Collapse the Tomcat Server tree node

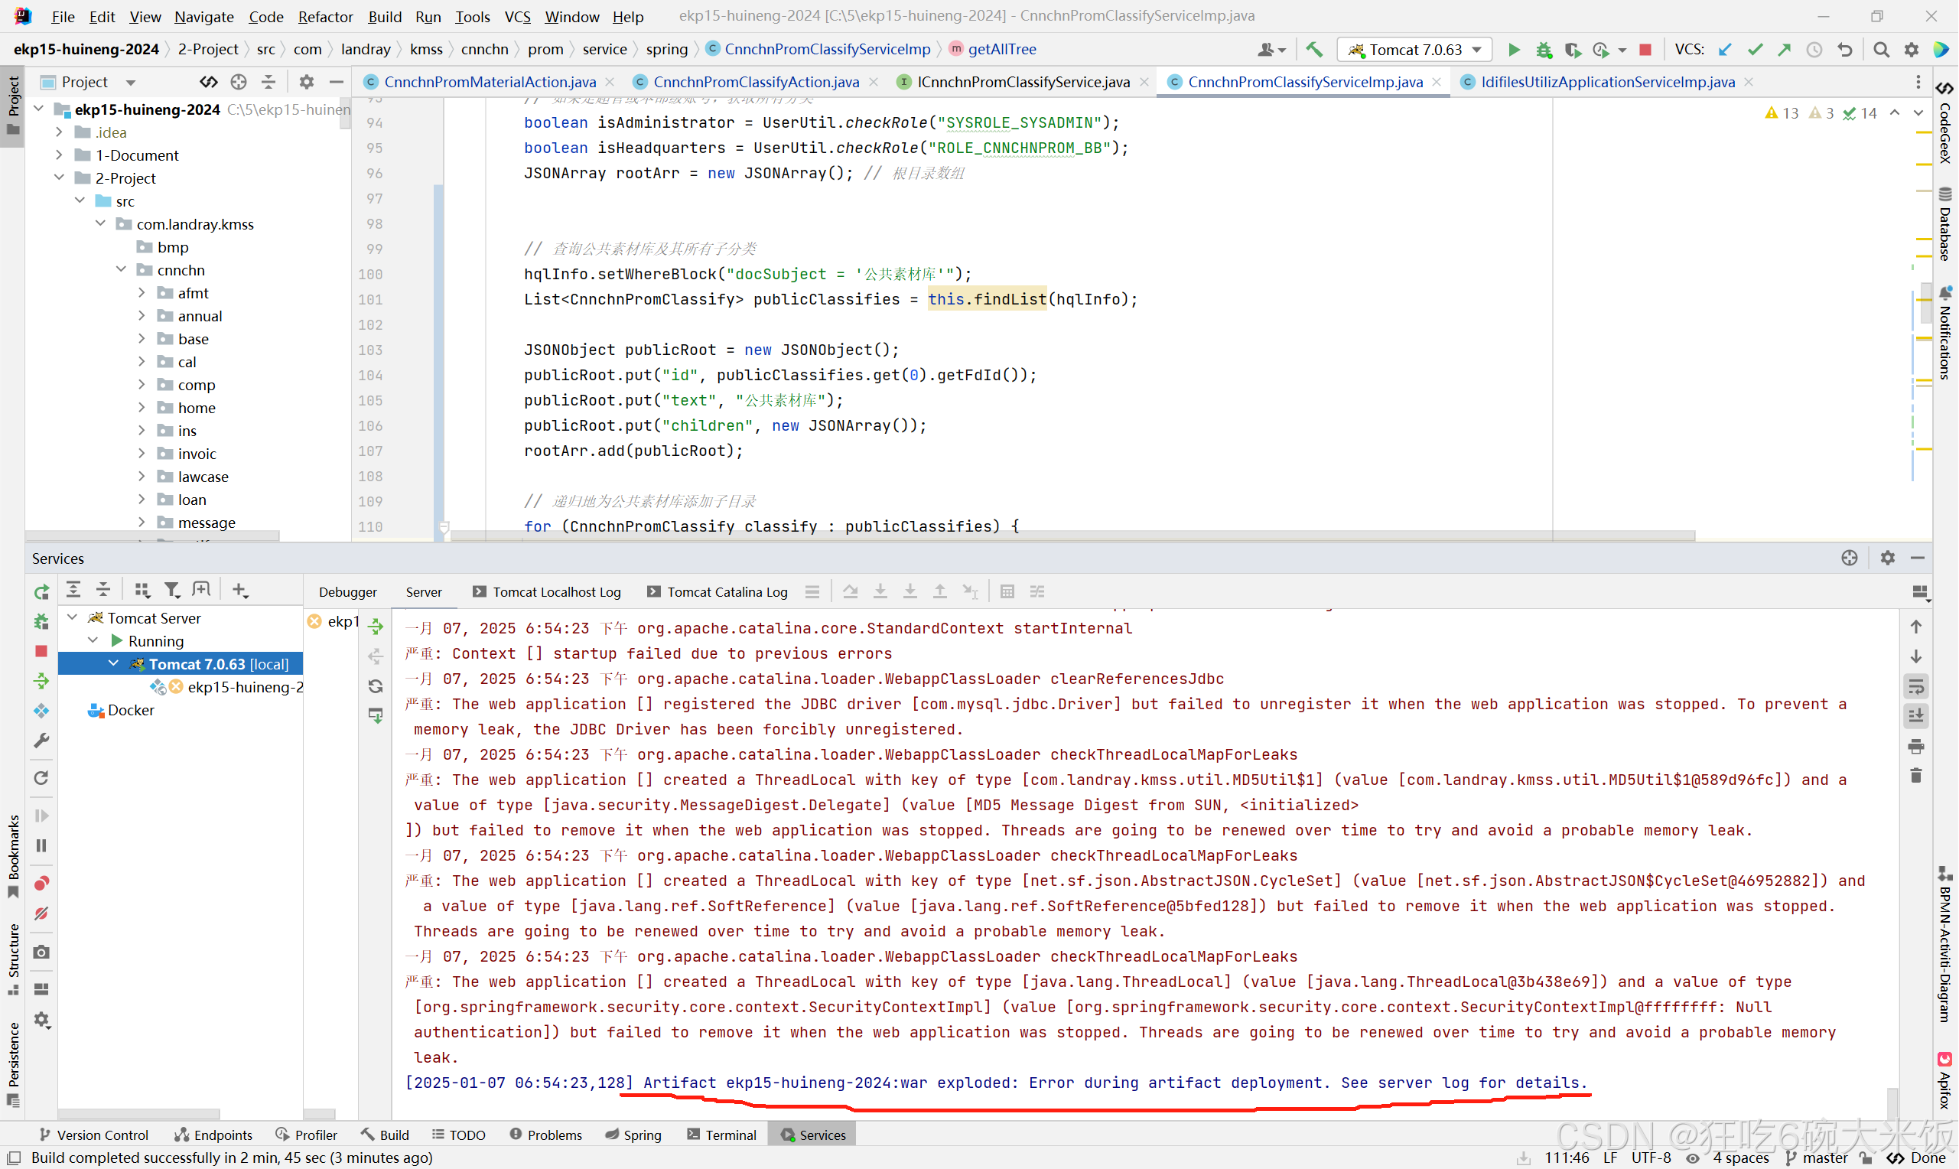click(x=73, y=617)
